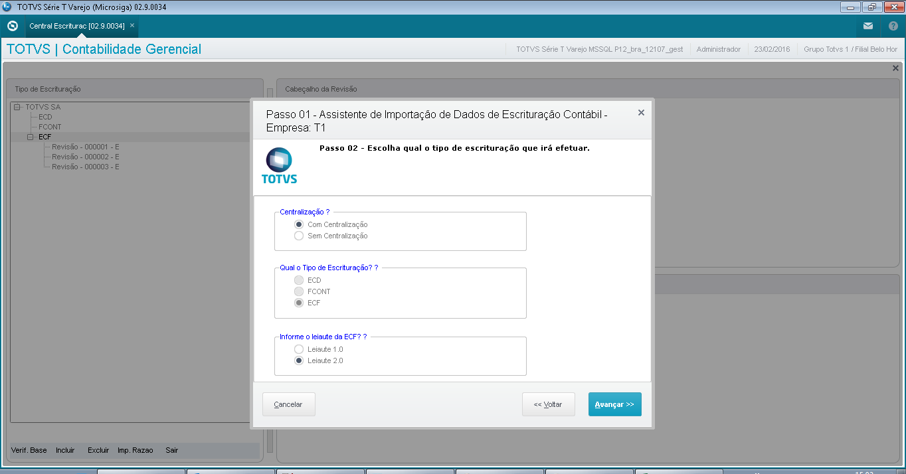906x474 pixels.
Task: Select Revisão - 000002 - E
Action: (85, 157)
